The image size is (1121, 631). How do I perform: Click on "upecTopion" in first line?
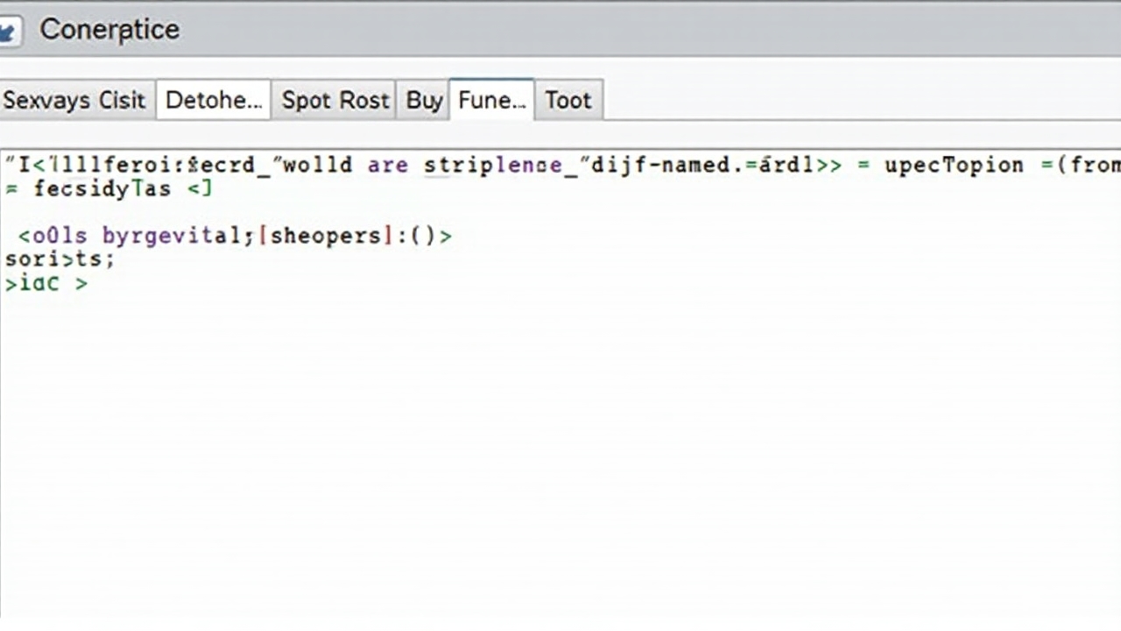point(953,166)
